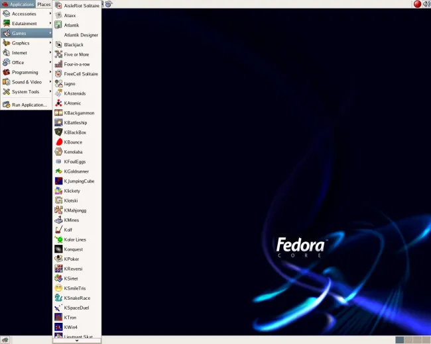Expand the Edutainment submenu arrow
431x344 pixels.
pyautogui.click(x=50, y=23)
